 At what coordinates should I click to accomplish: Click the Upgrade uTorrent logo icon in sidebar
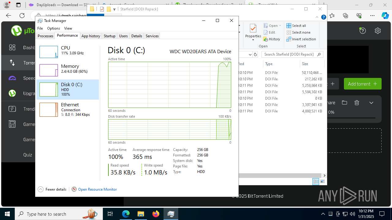pos(12,93)
